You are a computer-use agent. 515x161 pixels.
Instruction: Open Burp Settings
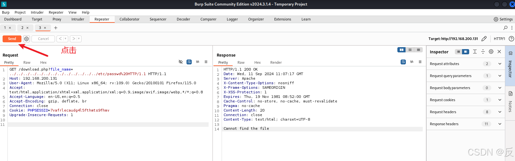click(503, 19)
